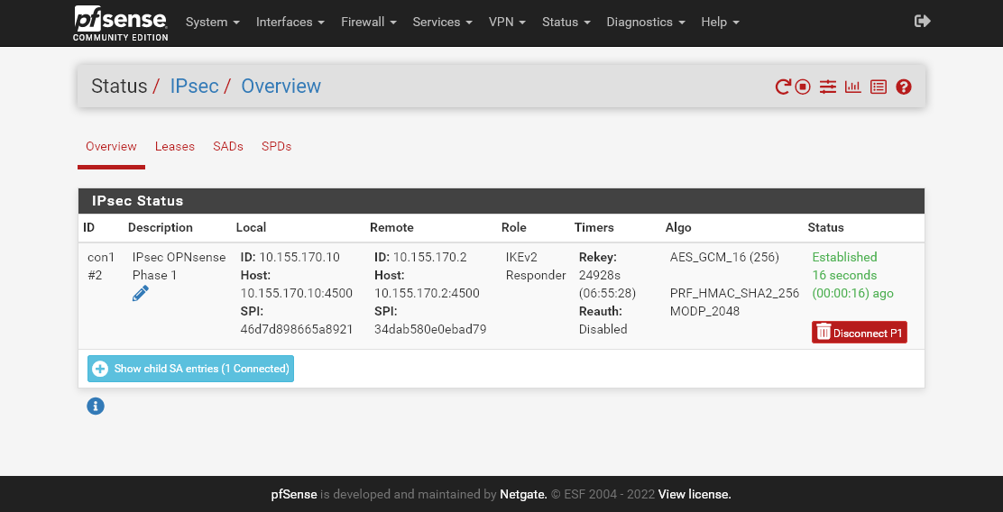Expand Show child SA entries

point(190,369)
